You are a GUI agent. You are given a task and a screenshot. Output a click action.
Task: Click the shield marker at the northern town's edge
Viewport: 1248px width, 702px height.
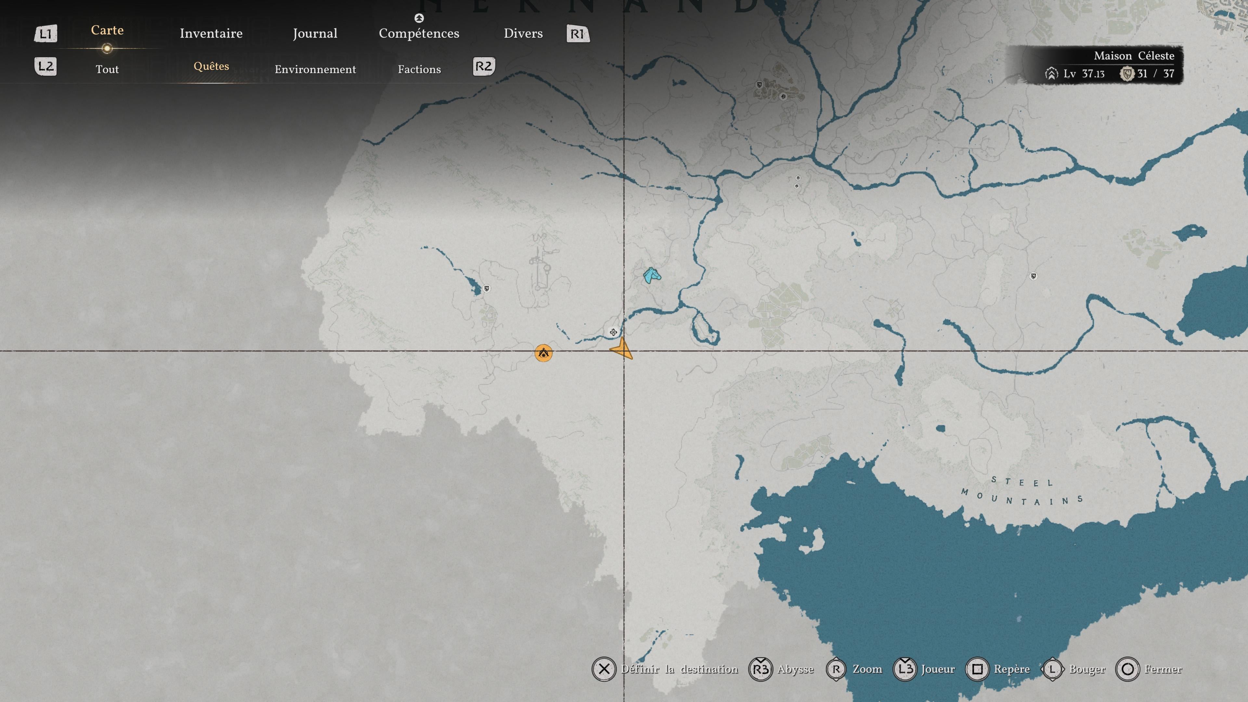pos(759,85)
